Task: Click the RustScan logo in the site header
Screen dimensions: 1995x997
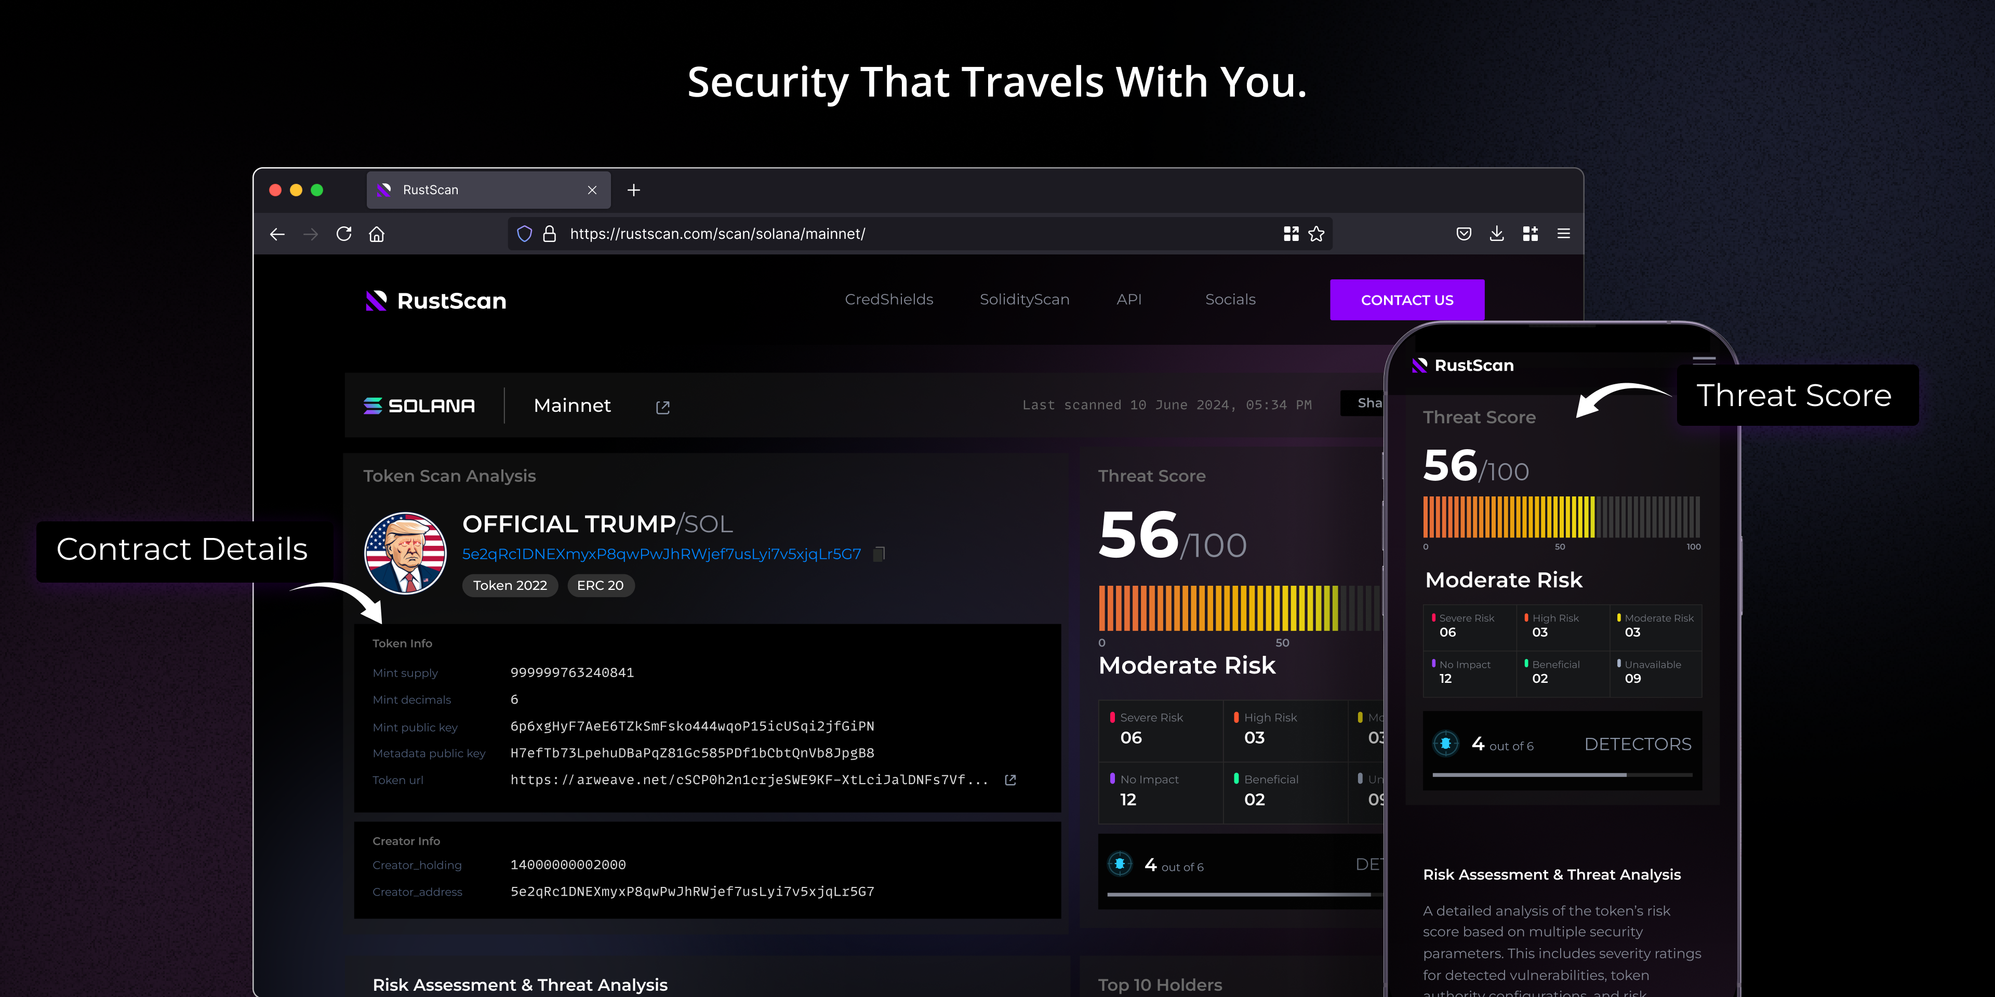Action: (436, 300)
